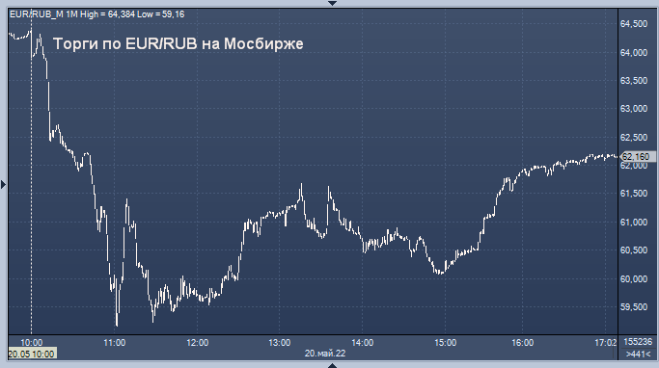Click the 13:00 time axis label
The height and width of the screenshot is (368, 659).
(x=280, y=343)
